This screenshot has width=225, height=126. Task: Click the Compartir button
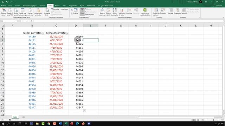click(218, 6)
